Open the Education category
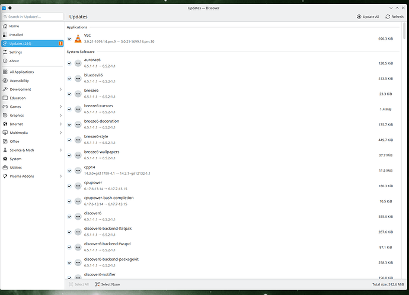This screenshot has height=295, width=409. coord(33,98)
